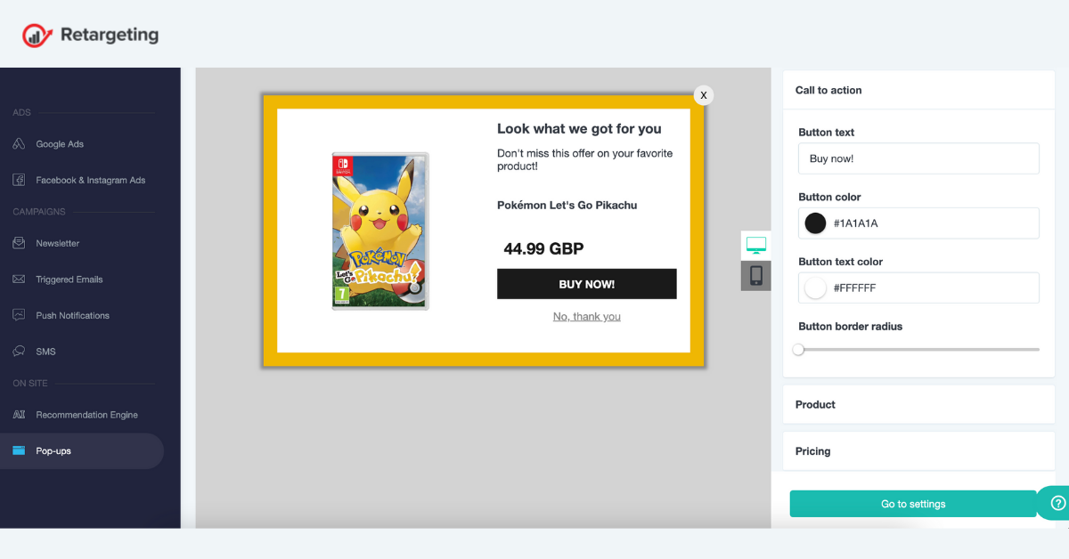
Task: Click the Push Notifications icon
Action: pyautogui.click(x=19, y=315)
